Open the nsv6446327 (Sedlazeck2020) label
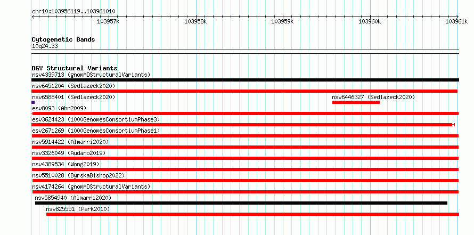This screenshot has height=235, width=474. click(373, 97)
